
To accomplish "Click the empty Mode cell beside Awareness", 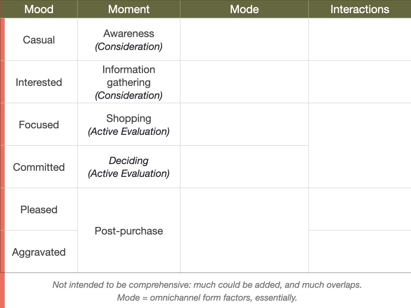I will click(x=244, y=40).
